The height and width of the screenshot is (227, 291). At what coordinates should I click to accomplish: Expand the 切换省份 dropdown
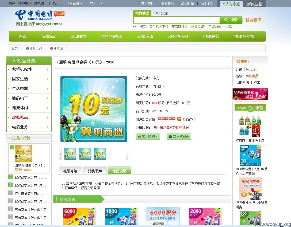click(x=74, y=3)
